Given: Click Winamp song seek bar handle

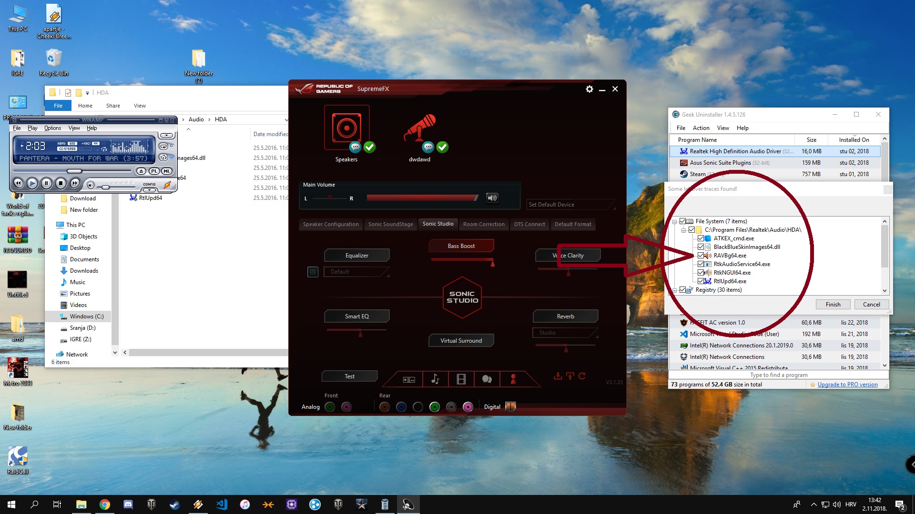Looking at the screenshot, I should 74,171.
